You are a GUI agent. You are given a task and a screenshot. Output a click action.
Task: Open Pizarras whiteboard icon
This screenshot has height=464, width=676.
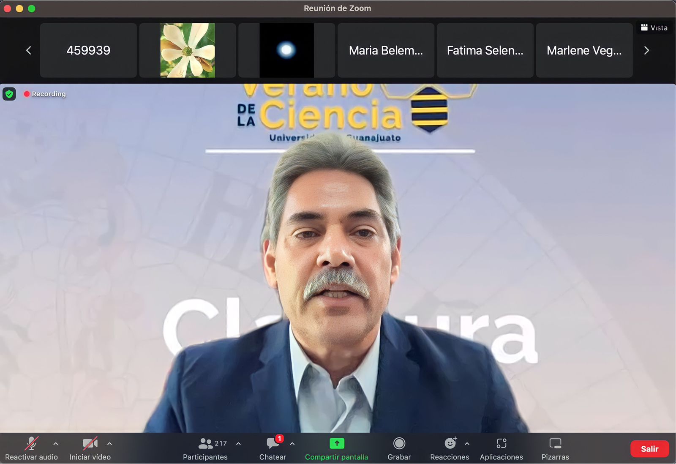555,443
